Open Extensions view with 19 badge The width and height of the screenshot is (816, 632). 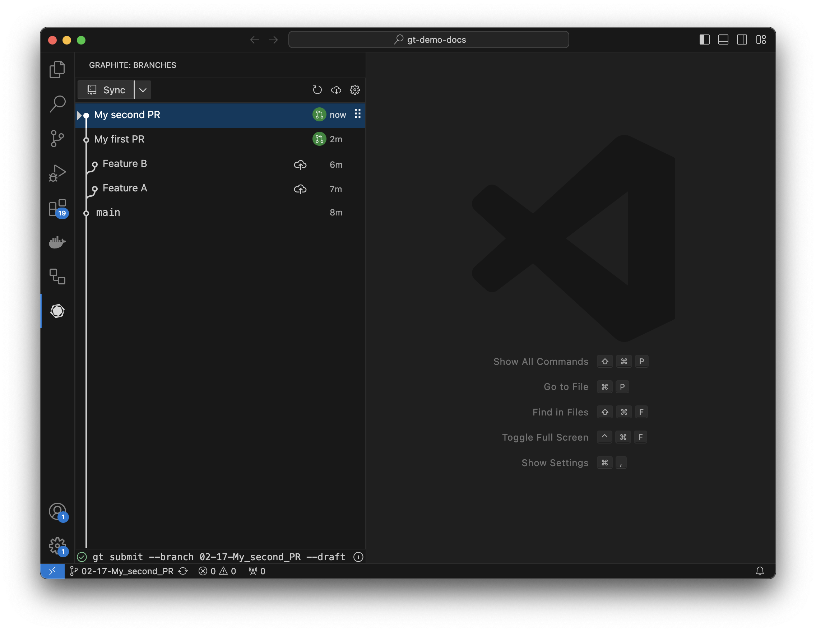coord(57,208)
